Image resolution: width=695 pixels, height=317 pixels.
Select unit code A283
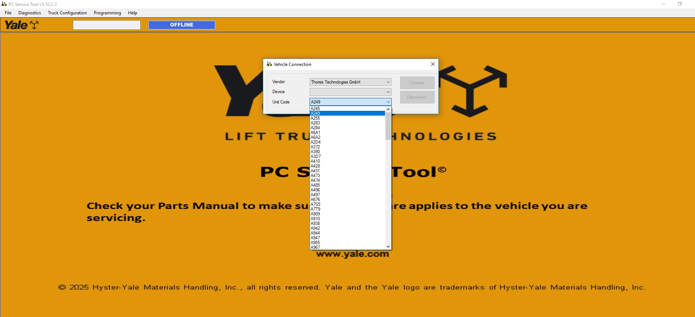pyautogui.click(x=347, y=123)
